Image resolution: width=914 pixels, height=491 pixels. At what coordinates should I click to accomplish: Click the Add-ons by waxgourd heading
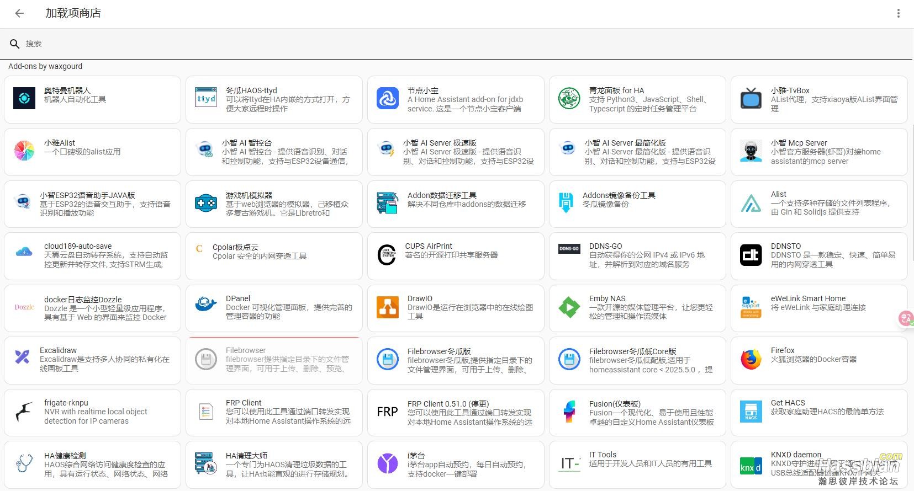(45, 66)
